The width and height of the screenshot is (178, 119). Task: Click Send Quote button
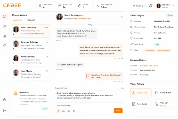point(141,104)
